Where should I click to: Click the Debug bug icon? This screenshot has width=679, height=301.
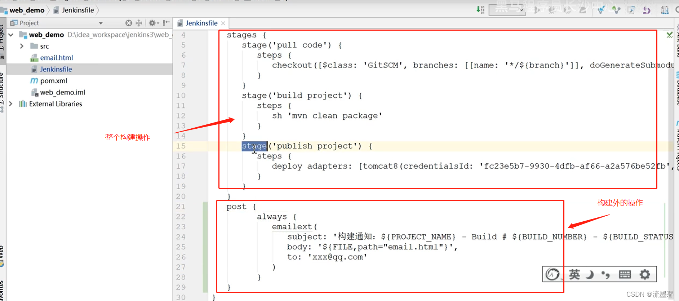[x=552, y=10]
